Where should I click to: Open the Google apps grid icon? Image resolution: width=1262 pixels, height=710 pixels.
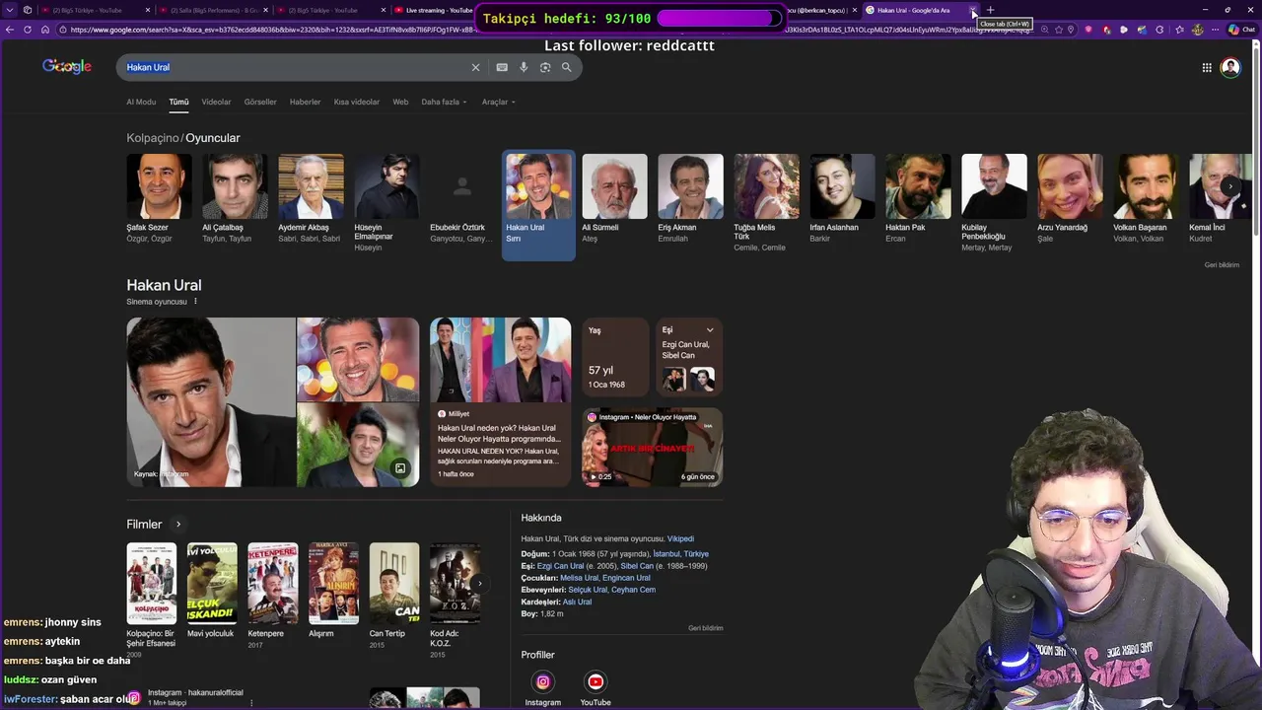point(1207,67)
